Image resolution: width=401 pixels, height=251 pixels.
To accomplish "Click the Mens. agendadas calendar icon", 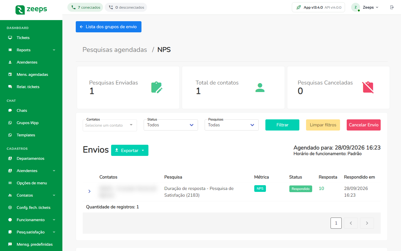I will (x=10, y=74).
